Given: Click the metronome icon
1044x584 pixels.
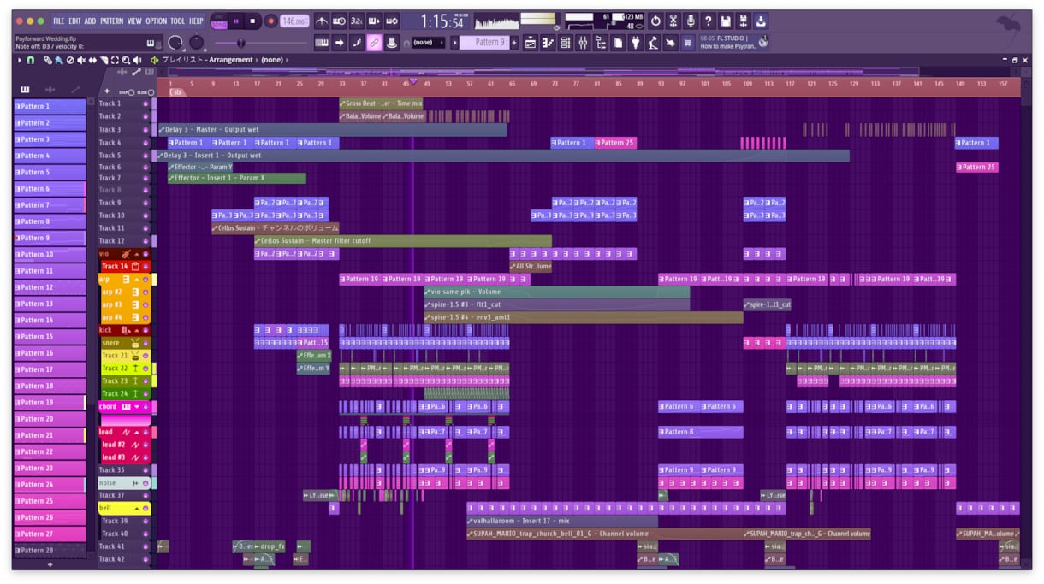Looking at the screenshot, I should [x=322, y=21].
